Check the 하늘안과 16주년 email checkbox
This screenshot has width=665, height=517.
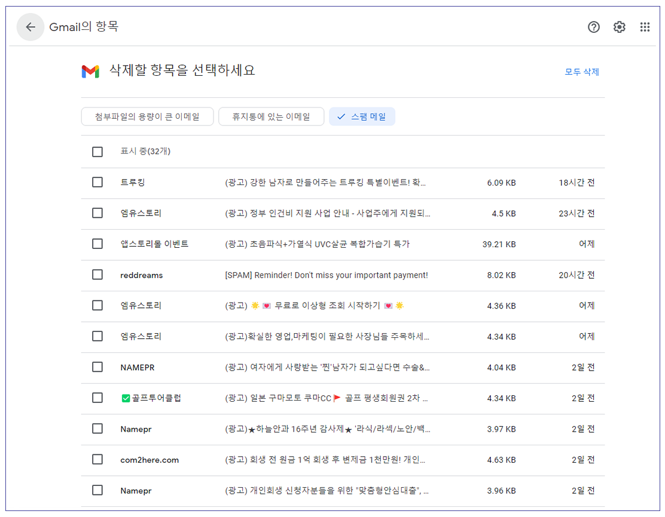97,429
